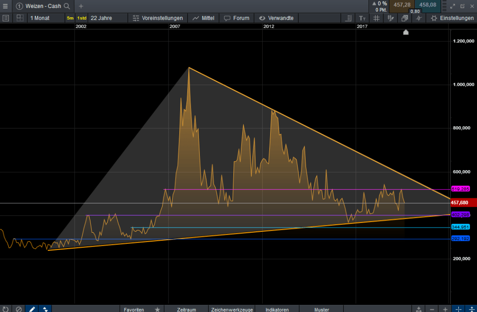
Task: Select the pencil drawing tool at bottom
Action: tap(32, 309)
